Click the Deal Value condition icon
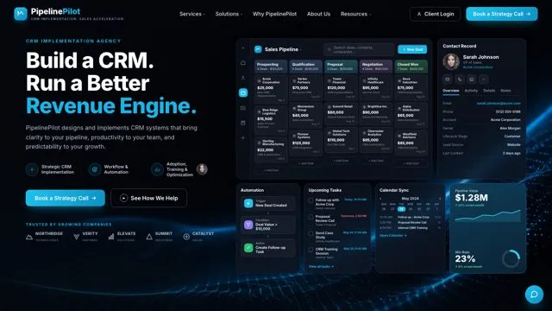Image resolution: width=552 pixels, height=311 pixels. coord(248,225)
